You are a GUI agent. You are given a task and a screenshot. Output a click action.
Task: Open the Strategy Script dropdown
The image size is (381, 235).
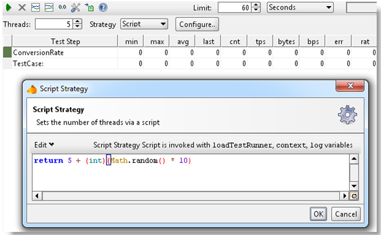point(144,24)
